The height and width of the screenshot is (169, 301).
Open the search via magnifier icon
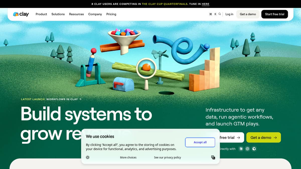pyautogui.click(x=220, y=14)
